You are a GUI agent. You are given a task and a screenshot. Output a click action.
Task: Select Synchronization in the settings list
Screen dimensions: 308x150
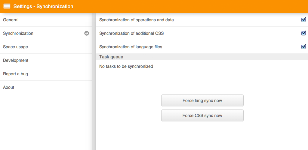coord(46,33)
